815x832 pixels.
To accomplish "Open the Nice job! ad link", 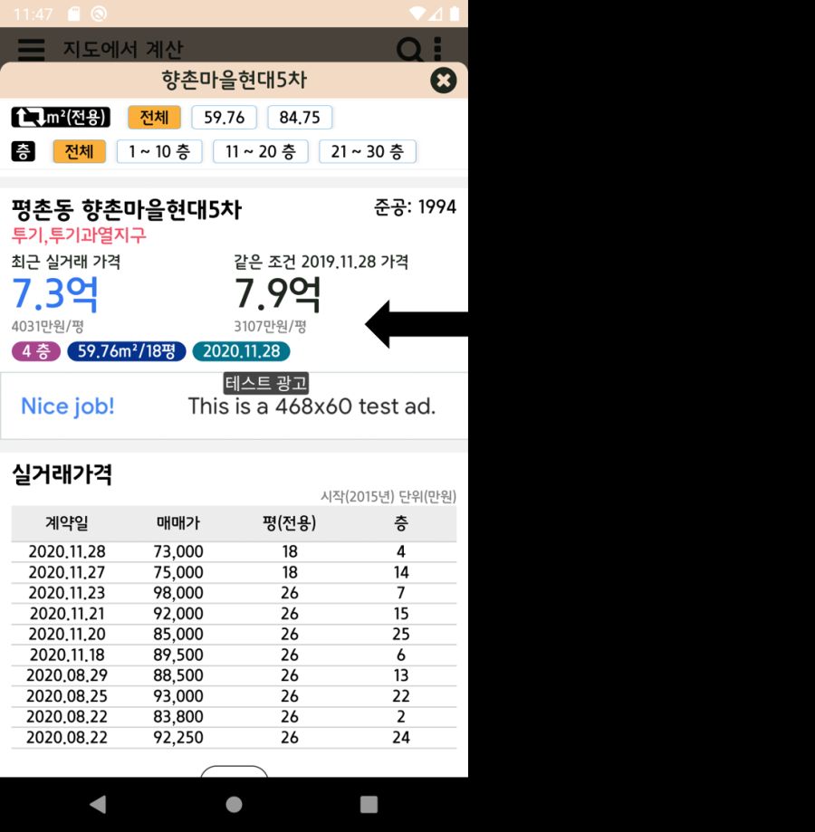I will pyautogui.click(x=67, y=406).
